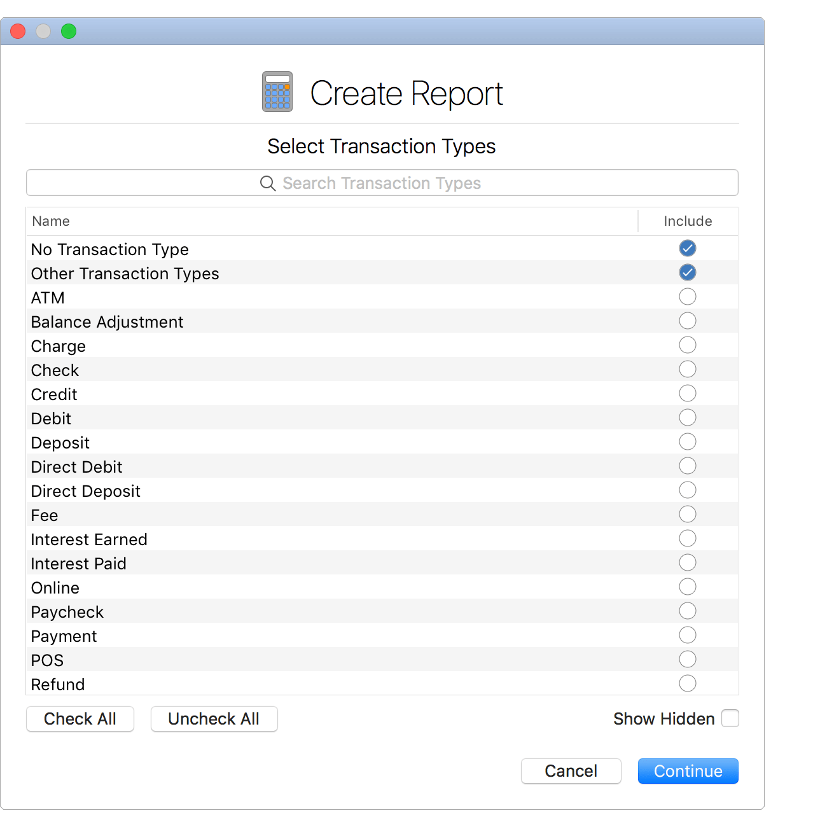Click the Include column header
The width and height of the screenshot is (827, 827).
coord(688,221)
